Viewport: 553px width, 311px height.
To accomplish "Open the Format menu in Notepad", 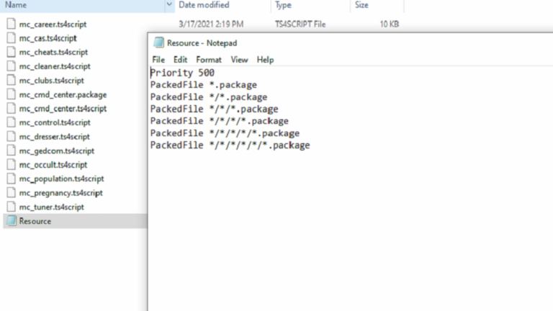I will [209, 60].
